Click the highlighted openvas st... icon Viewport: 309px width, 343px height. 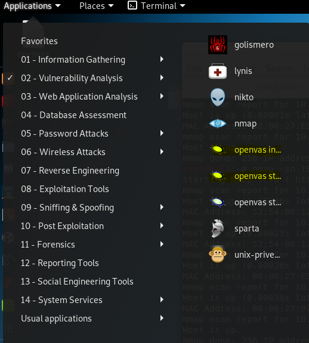pos(217,175)
